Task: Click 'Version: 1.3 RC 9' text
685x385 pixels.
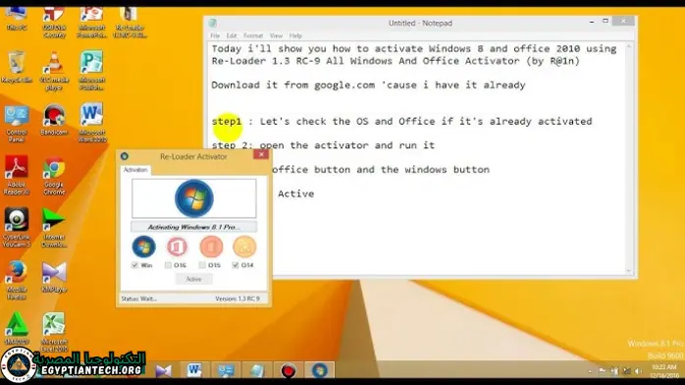Action: click(x=237, y=299)
